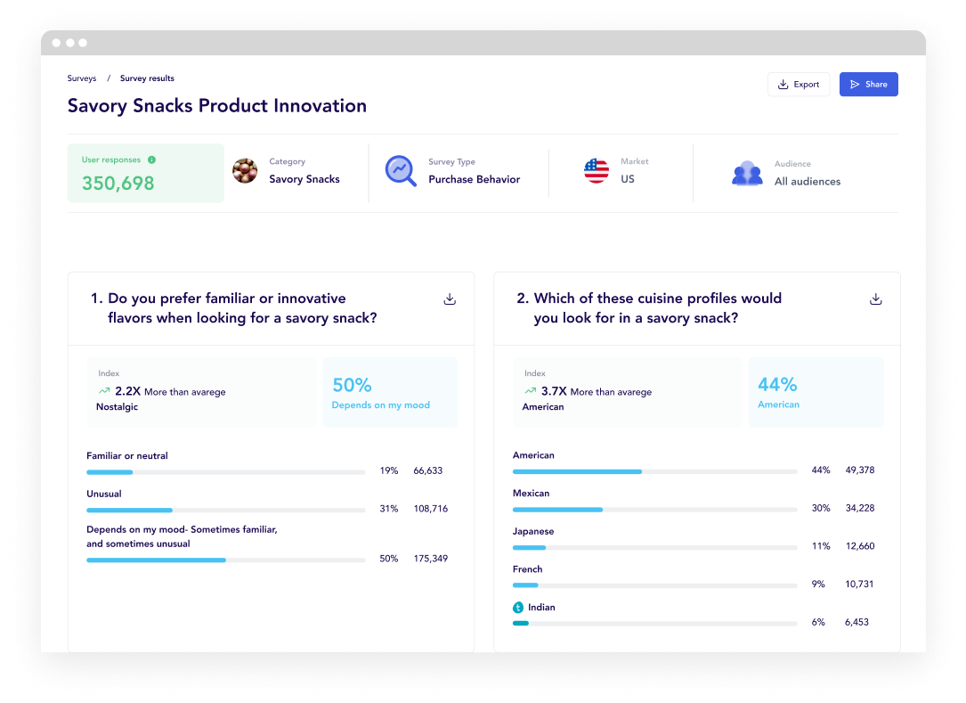Viewport: 966px width, 703px height.
Task: Click the 108,716 response count
Action: click(x=431, y=509)
